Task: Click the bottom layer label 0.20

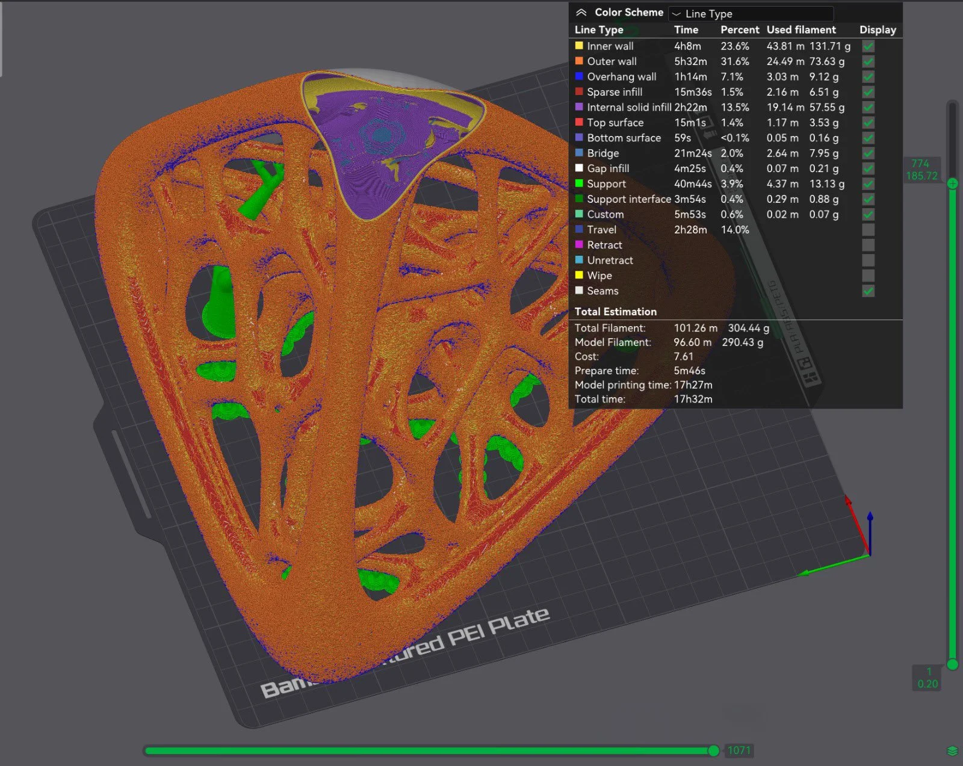Action: (x=927, y=684)
